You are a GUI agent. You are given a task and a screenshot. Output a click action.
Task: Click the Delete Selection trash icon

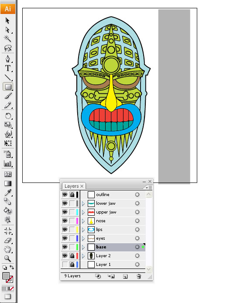coord(139,276)
